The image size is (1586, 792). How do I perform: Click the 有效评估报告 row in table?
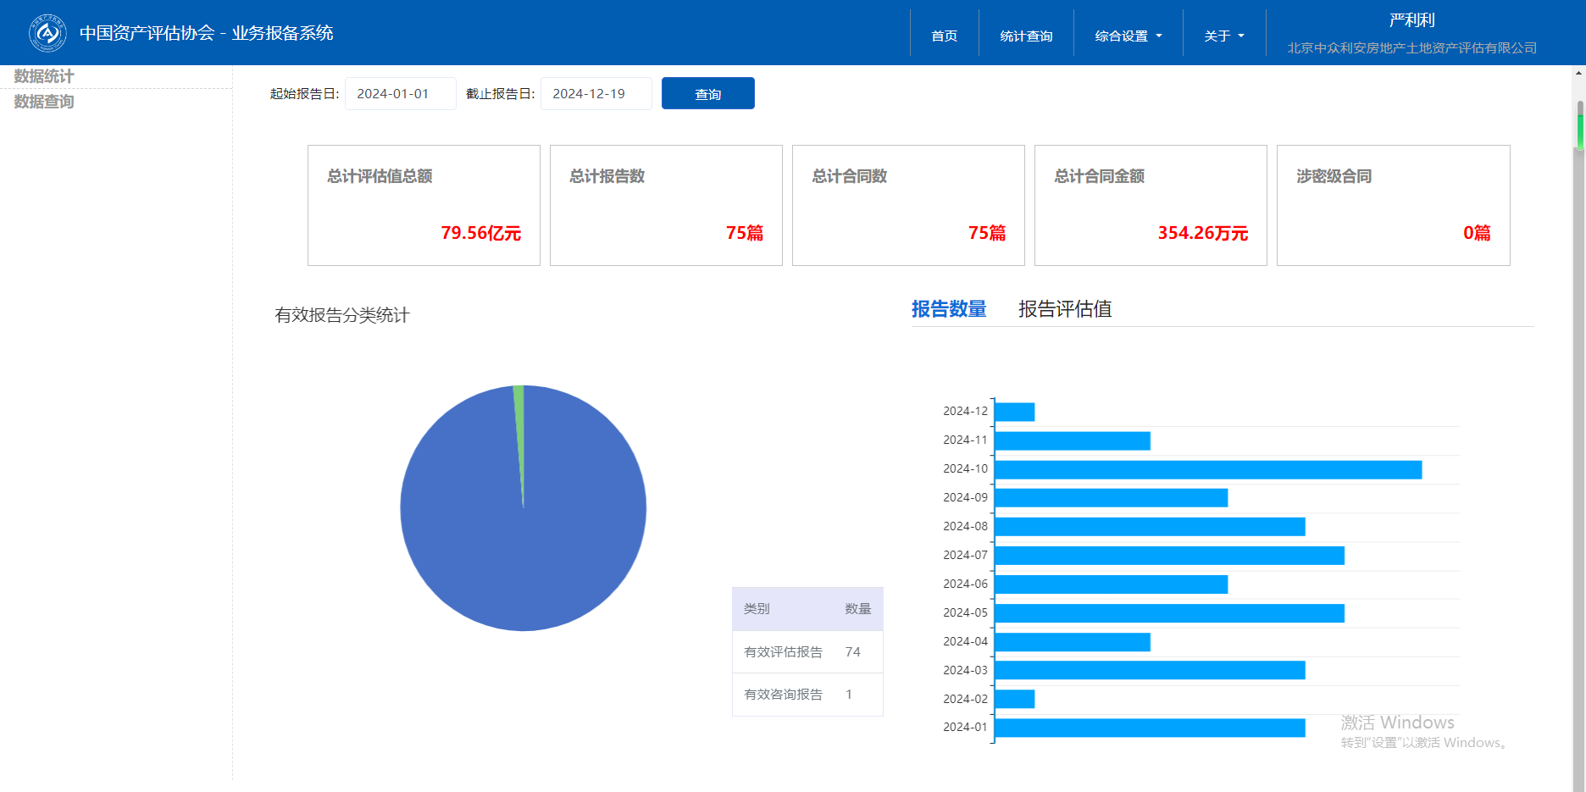(807, 652)
